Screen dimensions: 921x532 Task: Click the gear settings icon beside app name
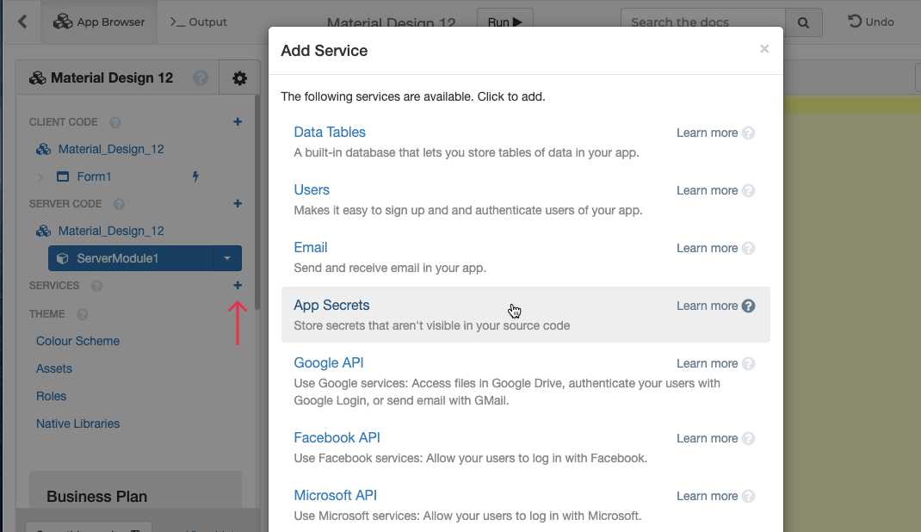[239, 78]
